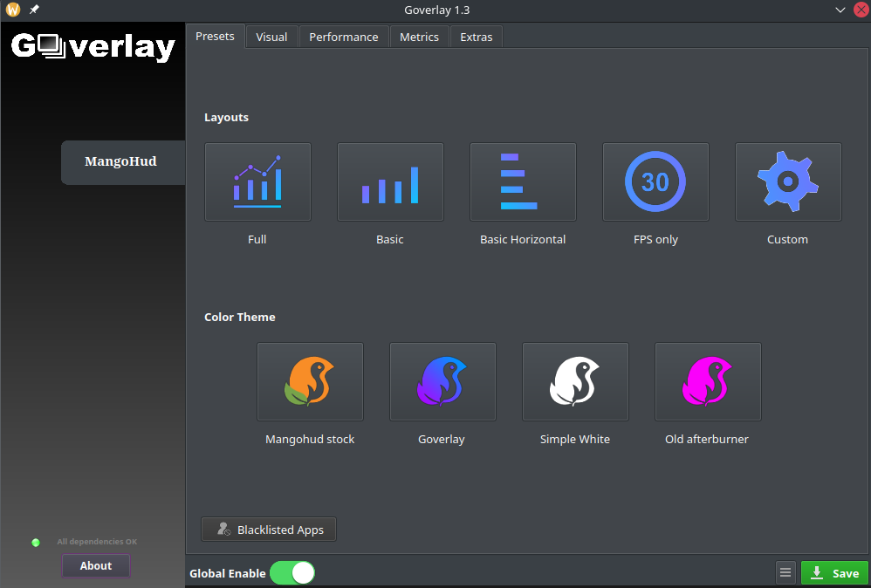Open the Custom layout gear icon
The height and width of the screenshot is (588, 871).
coord(788,182)
